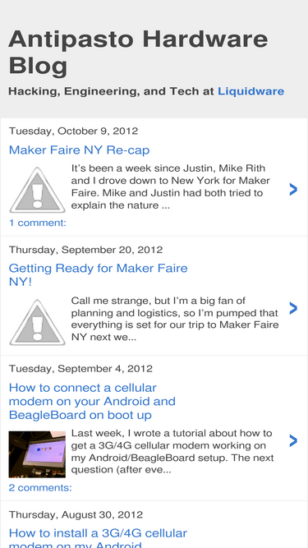Click the excerpt starting with Call me strange

tap(175, 319)
